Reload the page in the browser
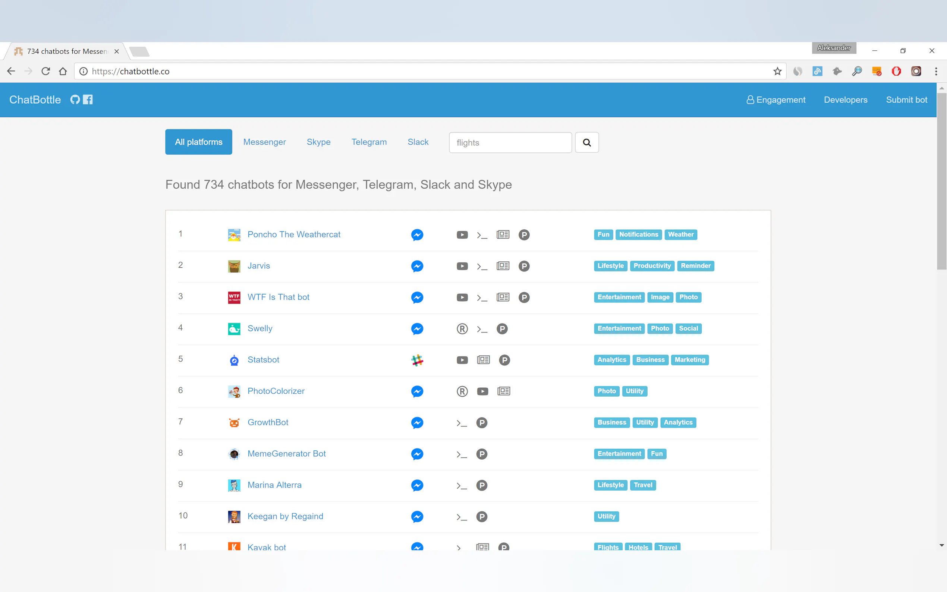947x592 pixels. pyautogui.click(x=46, y=71)
